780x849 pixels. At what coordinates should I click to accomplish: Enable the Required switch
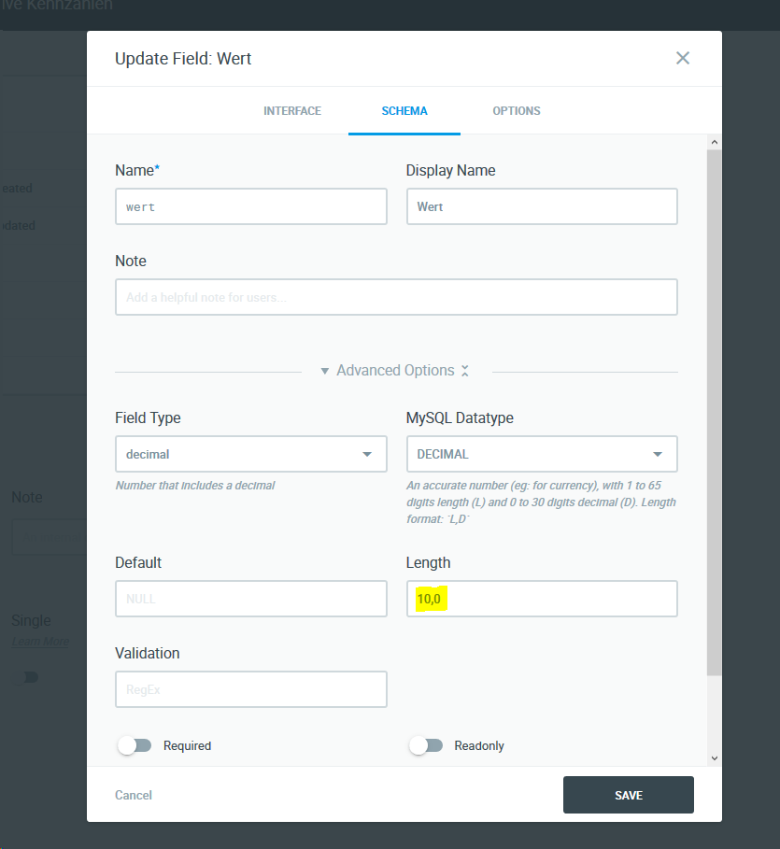click(x=135, y=745)
